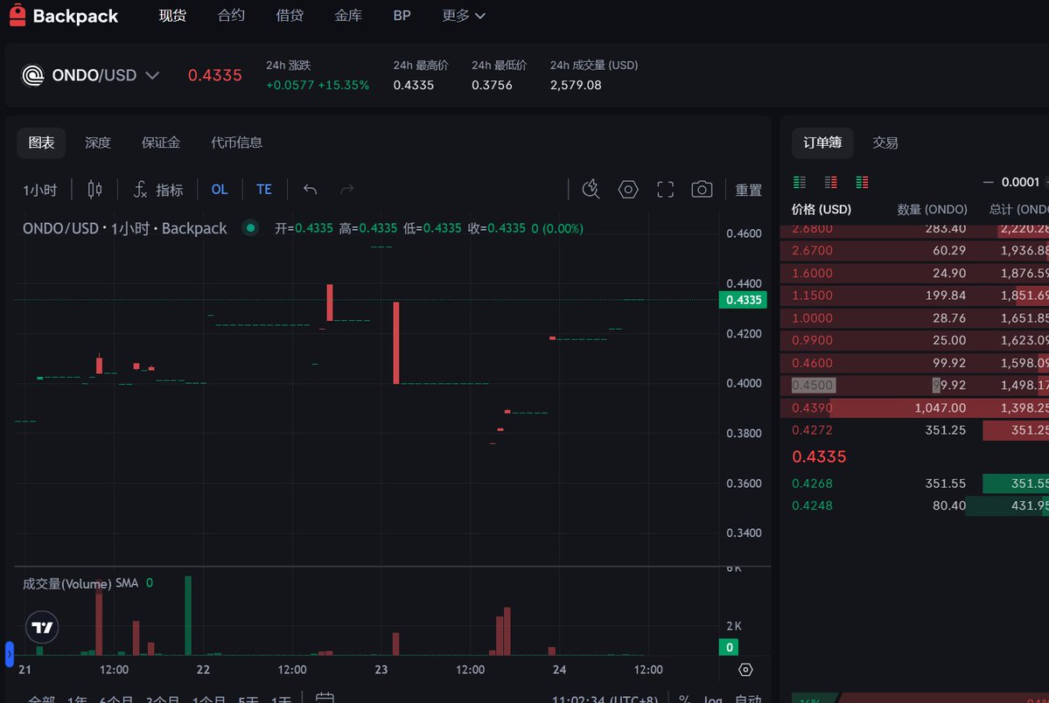Click the 0.0001 tick size value
The height and width of the screenshot is (703, 1049).
(x=1020, y=182)
